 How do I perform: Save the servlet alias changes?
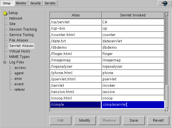click(x=134, y=121)
